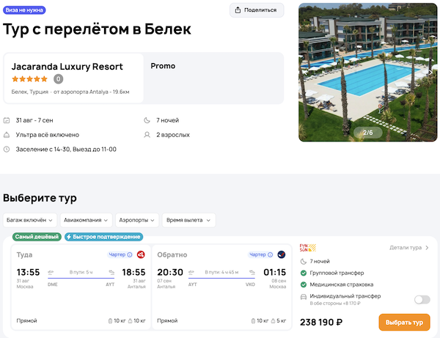
Task: Open the Детали тура link
Action: 409,248
